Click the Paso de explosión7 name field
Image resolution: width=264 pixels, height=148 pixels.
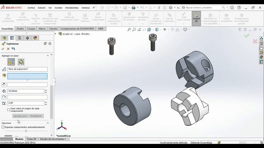coord(28,69)
